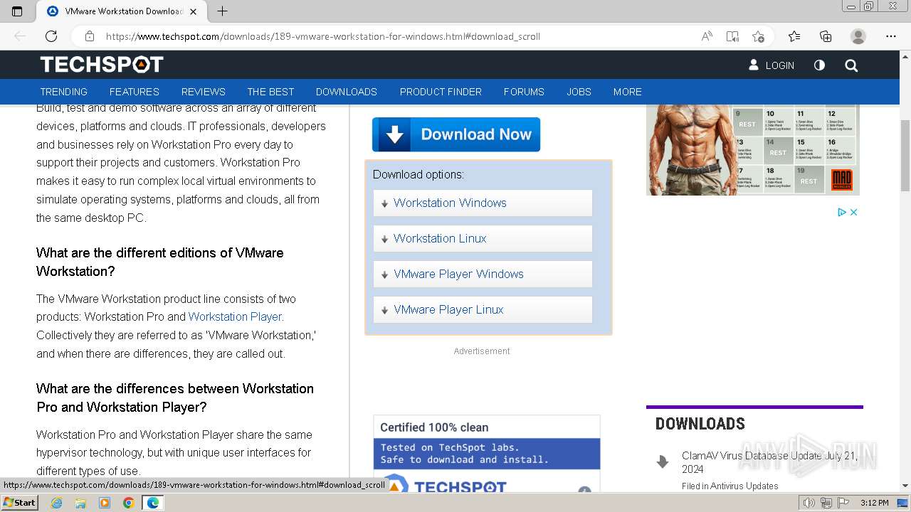Select VMware Player Linux download option
This screenshot has width=911, height=512.
click(x=483, y=309)
